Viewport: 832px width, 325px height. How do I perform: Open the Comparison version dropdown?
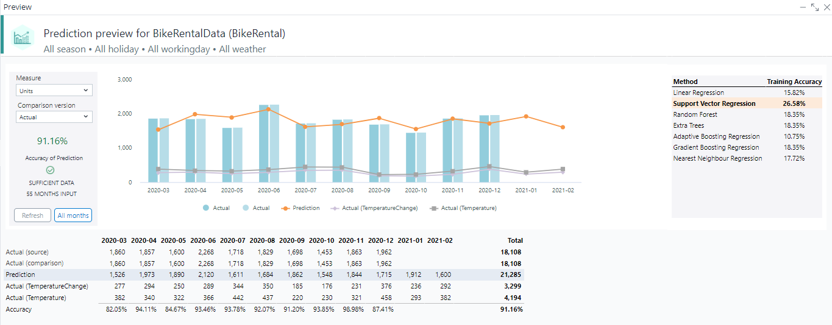[x=54, y=117]
